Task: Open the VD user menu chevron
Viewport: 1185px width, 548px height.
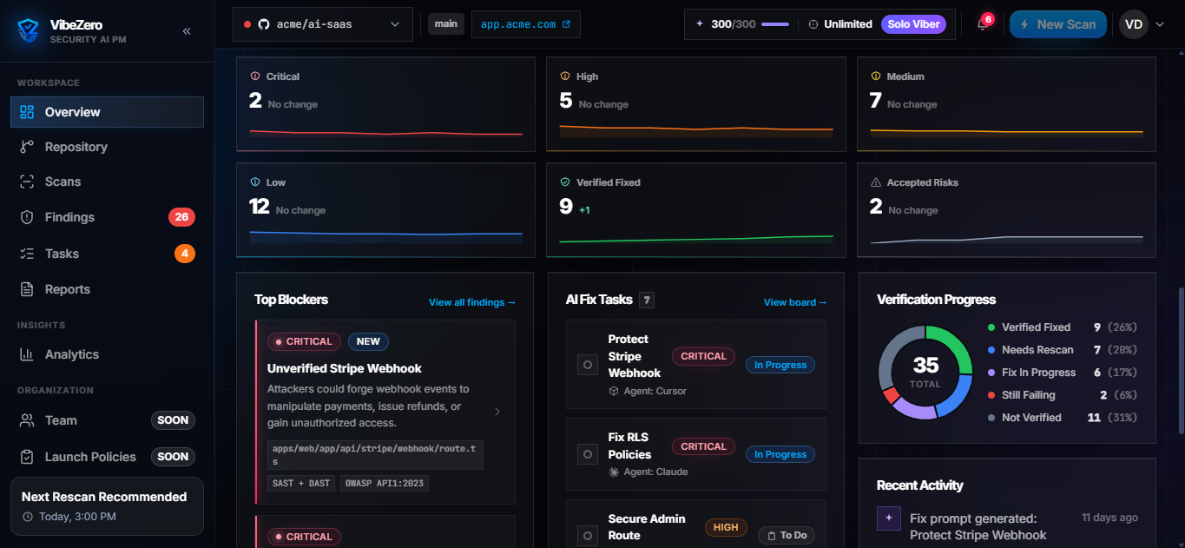Action: tap(1160, 24)
